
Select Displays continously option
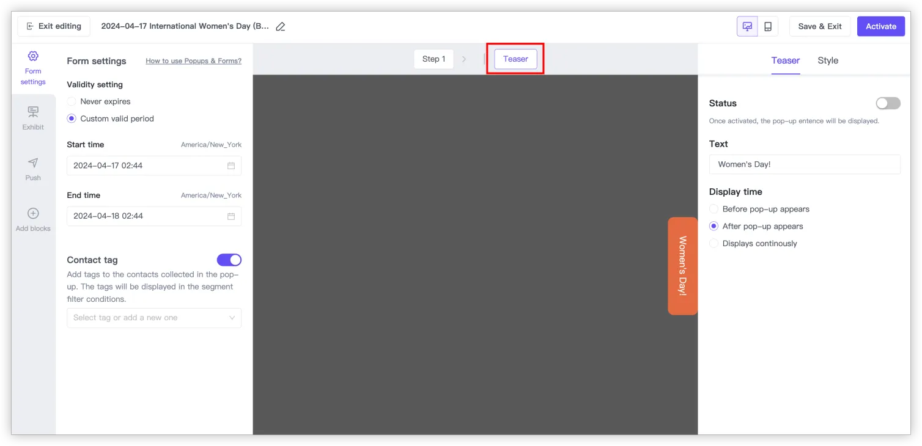(x=714, y=243)
